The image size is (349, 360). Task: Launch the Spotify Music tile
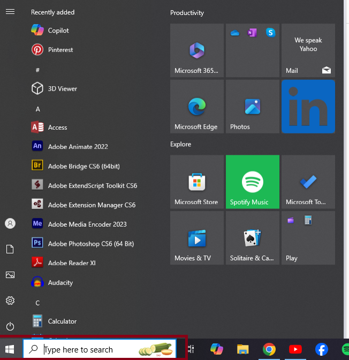tap(253, 182)
